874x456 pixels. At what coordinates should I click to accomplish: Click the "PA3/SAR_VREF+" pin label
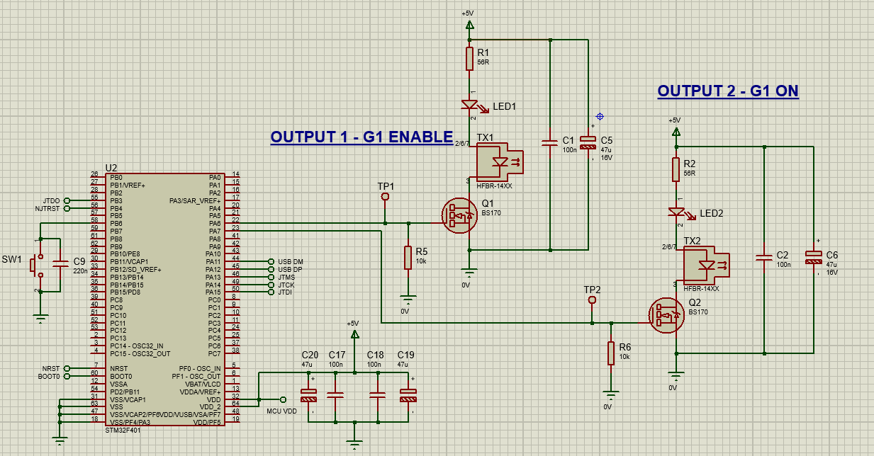(195, 200)
